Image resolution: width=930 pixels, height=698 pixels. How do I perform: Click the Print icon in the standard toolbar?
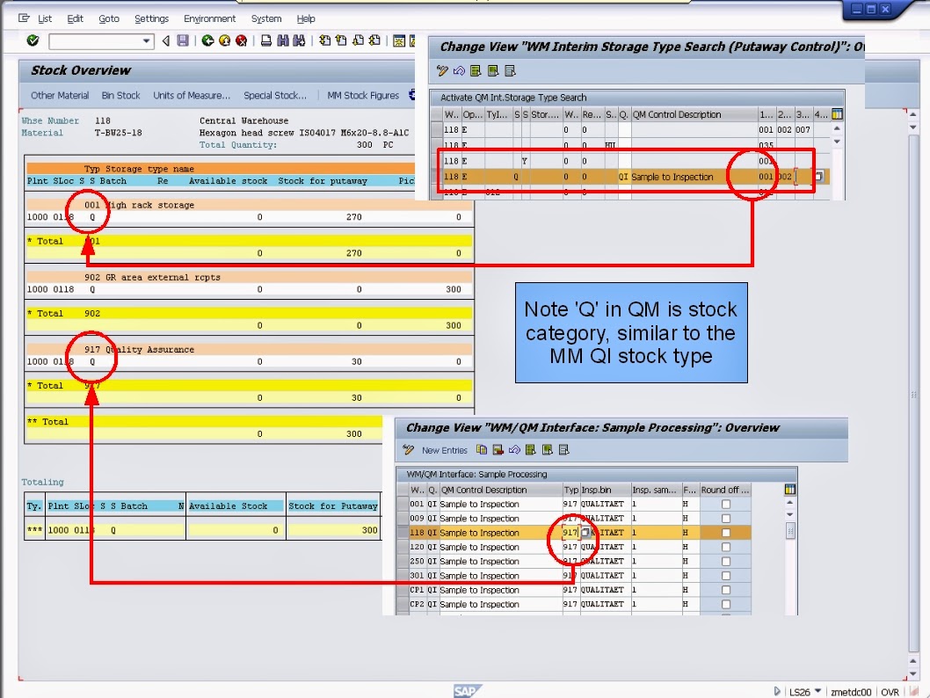click(x=265, y=40)
